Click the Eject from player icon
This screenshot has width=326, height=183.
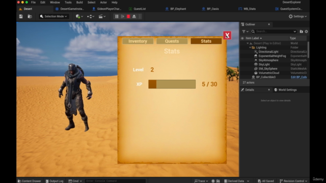coord(134,16)
